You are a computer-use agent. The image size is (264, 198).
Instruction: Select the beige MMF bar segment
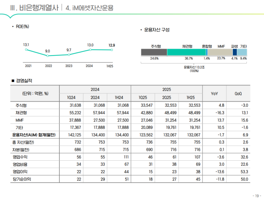coord(220,52)
